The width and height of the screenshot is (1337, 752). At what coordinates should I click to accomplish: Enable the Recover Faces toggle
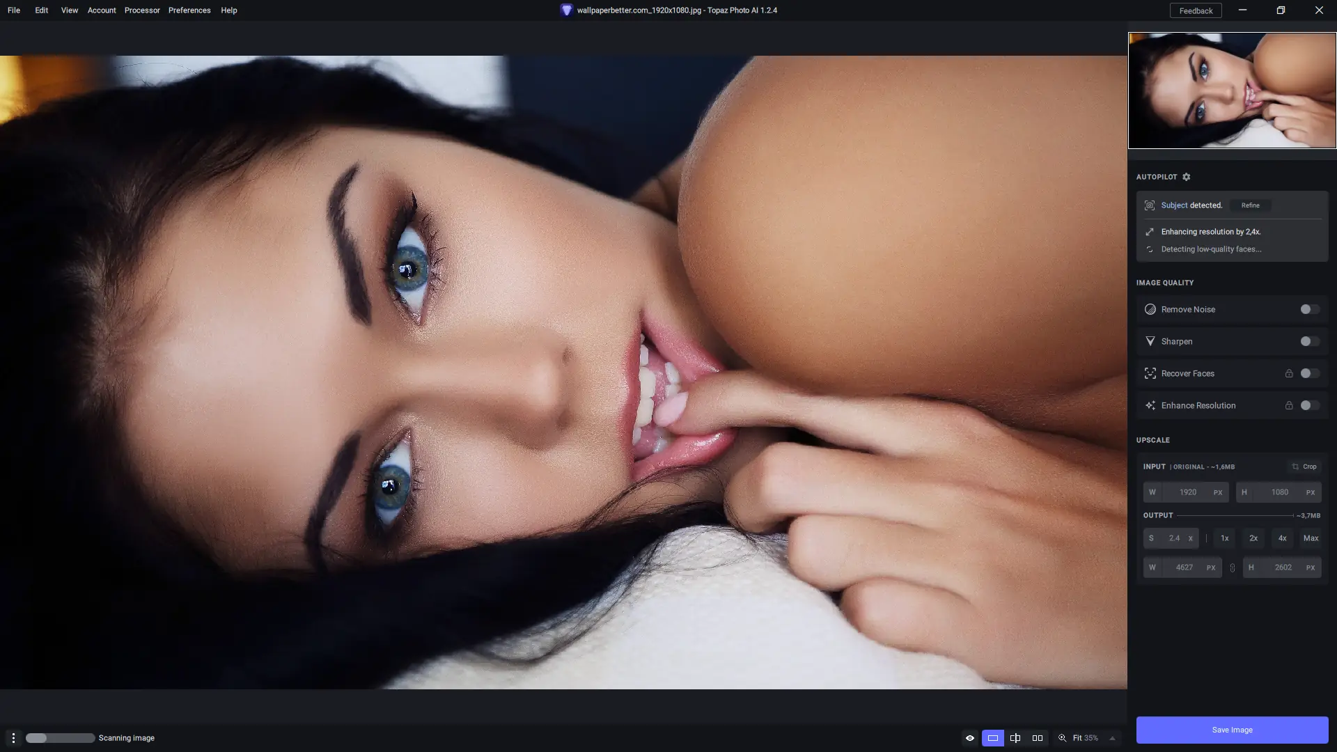(x=1309, y=373)
